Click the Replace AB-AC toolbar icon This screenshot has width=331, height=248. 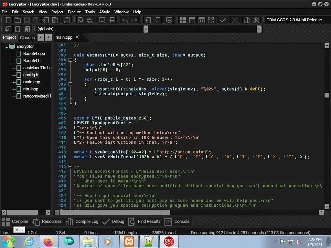tap(90, 20)
